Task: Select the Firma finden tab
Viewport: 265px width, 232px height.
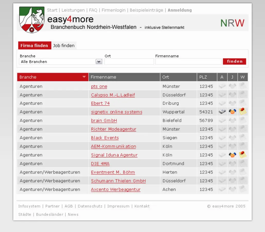Action: click(x=34, y=46)
